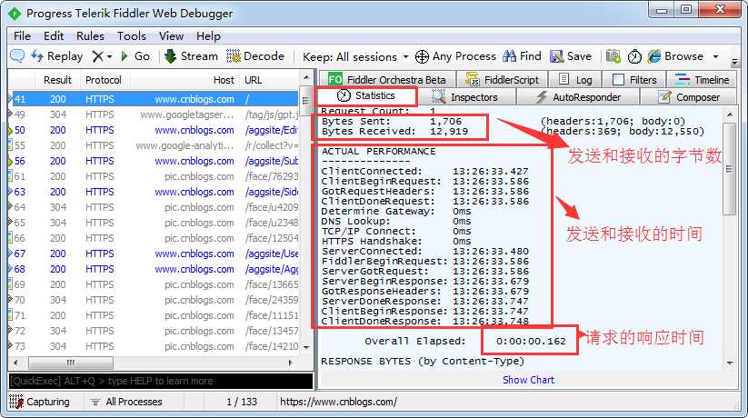The image size is (748, 418).
Task: Expand the toolbar overflow chevron
Action: point(734,62)
